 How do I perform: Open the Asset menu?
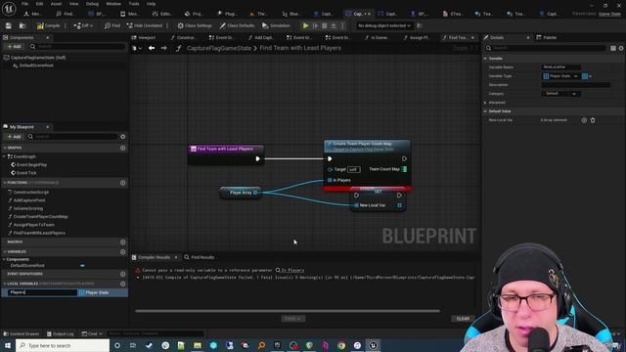56,4
